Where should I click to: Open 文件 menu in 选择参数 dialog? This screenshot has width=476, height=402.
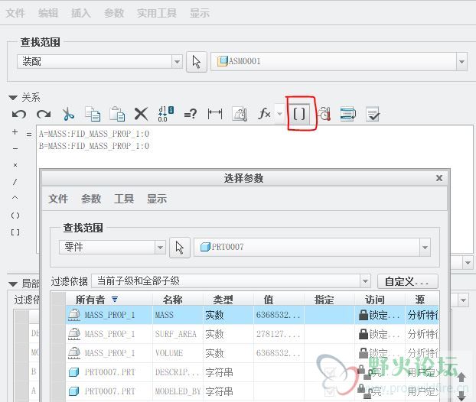click(x=58, y=199)
